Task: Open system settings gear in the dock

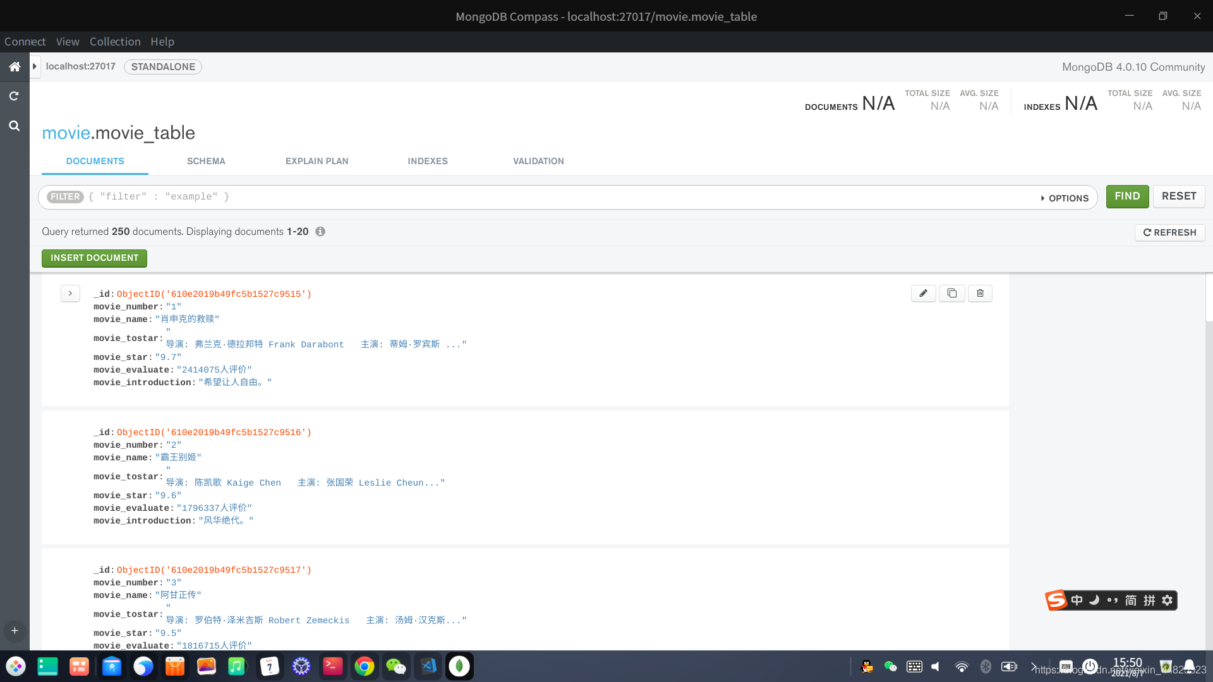Action: click(301, 666)
